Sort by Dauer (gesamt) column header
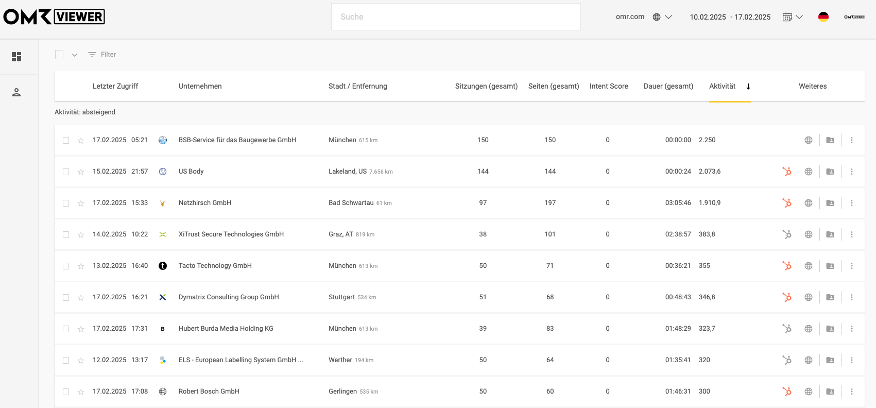The width and height of the screenshot is (876, 408). (x=668, y=87)
